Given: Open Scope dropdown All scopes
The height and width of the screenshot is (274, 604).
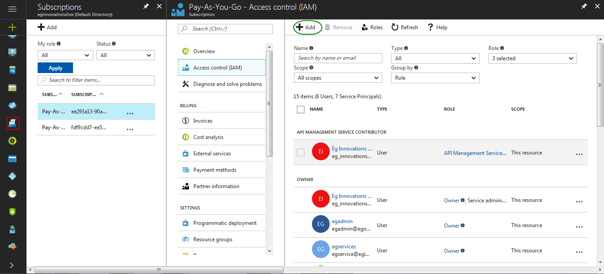Looking at the screenshot, I should point(338,78).
